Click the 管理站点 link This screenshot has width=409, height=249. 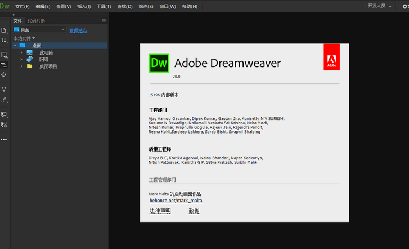pos(78,30)
